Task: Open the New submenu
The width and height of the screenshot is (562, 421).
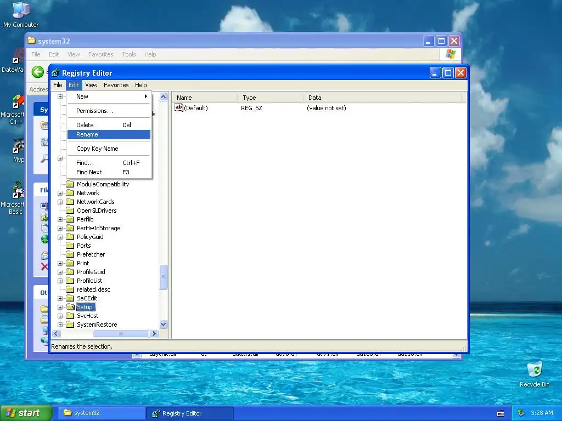Action: 109,96
